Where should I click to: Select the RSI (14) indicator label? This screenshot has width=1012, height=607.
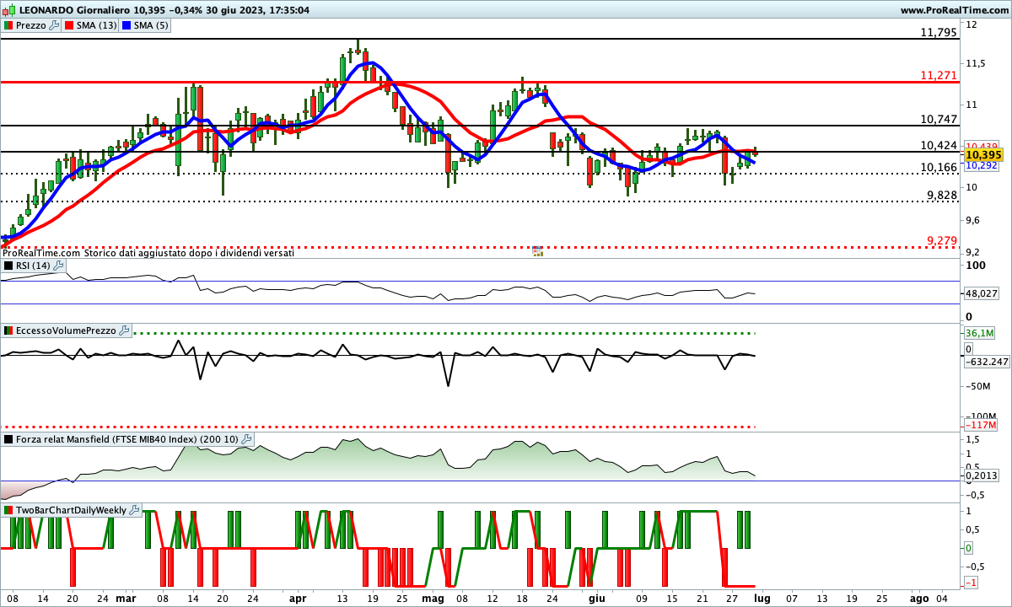coord(34,266)
